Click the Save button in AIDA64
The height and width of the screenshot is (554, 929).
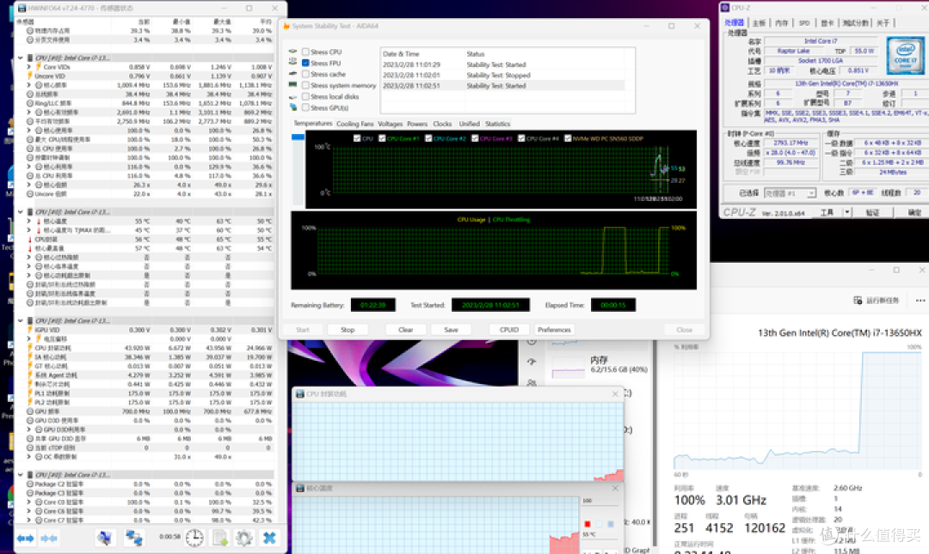(452, 330)
